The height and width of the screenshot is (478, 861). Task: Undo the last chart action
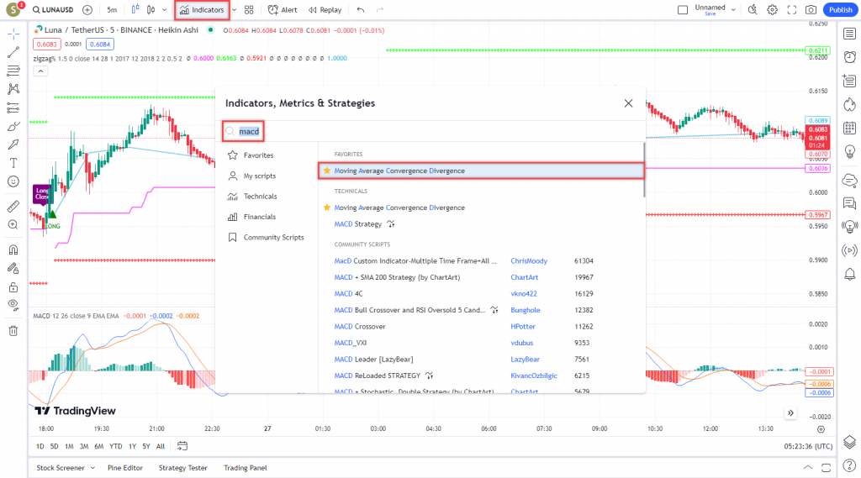[360, 10]
